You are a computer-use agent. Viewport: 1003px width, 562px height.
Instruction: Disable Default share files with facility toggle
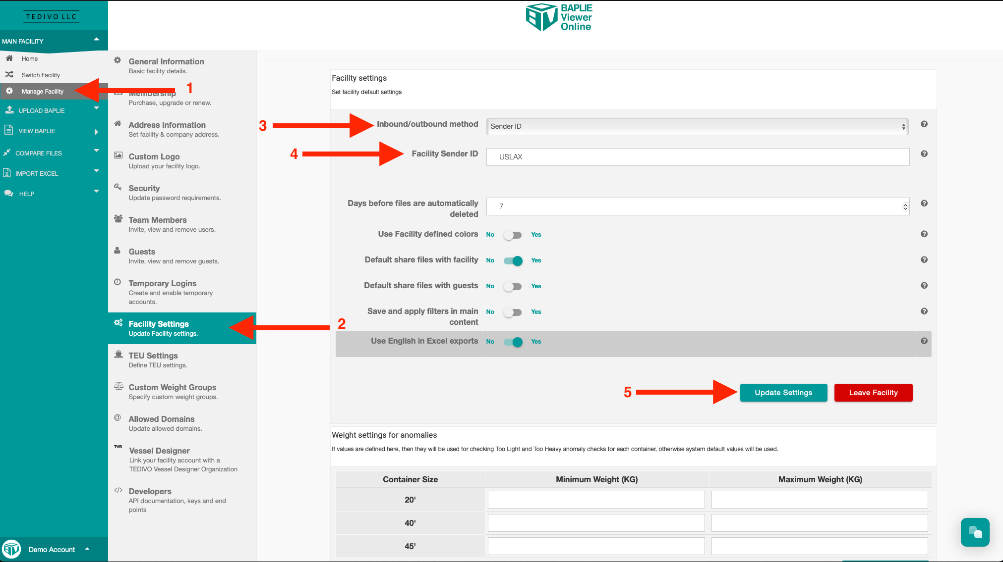(513, 261)
